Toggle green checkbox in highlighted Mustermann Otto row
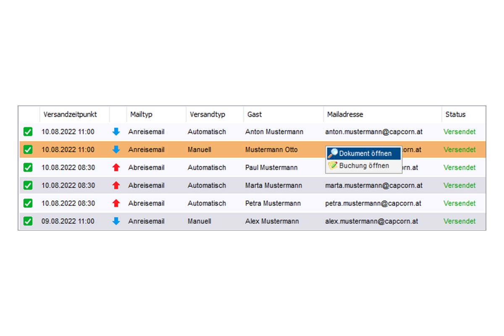This screenshot has width=504, height=336. click(28, 150)
